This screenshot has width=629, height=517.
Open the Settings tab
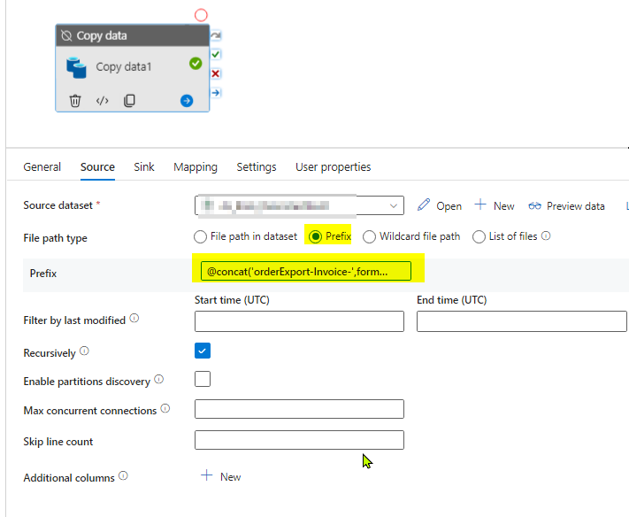pos(257,167)
